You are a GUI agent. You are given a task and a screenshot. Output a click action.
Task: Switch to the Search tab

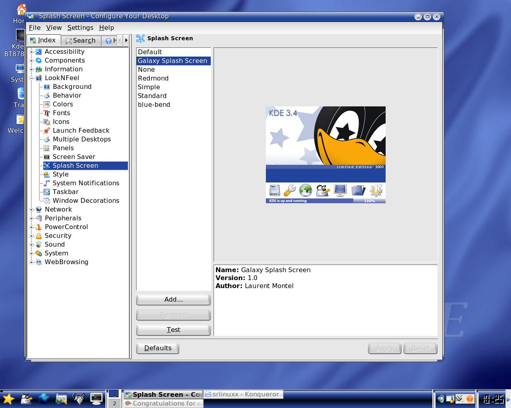point(81,41)
